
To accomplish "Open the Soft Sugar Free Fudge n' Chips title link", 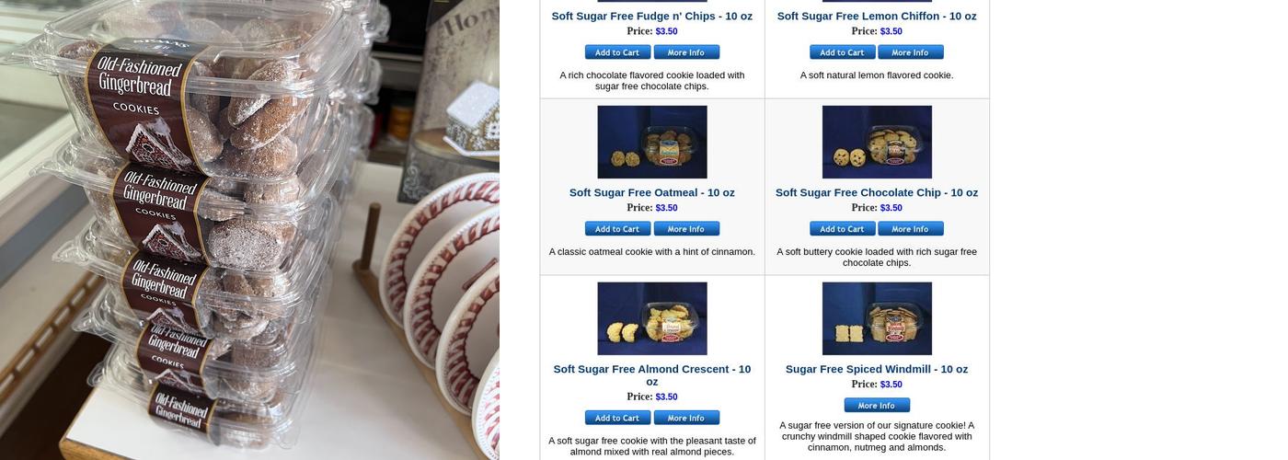I will pos(652,17).
